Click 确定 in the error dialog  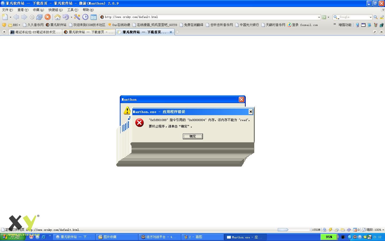click(193, 136)
